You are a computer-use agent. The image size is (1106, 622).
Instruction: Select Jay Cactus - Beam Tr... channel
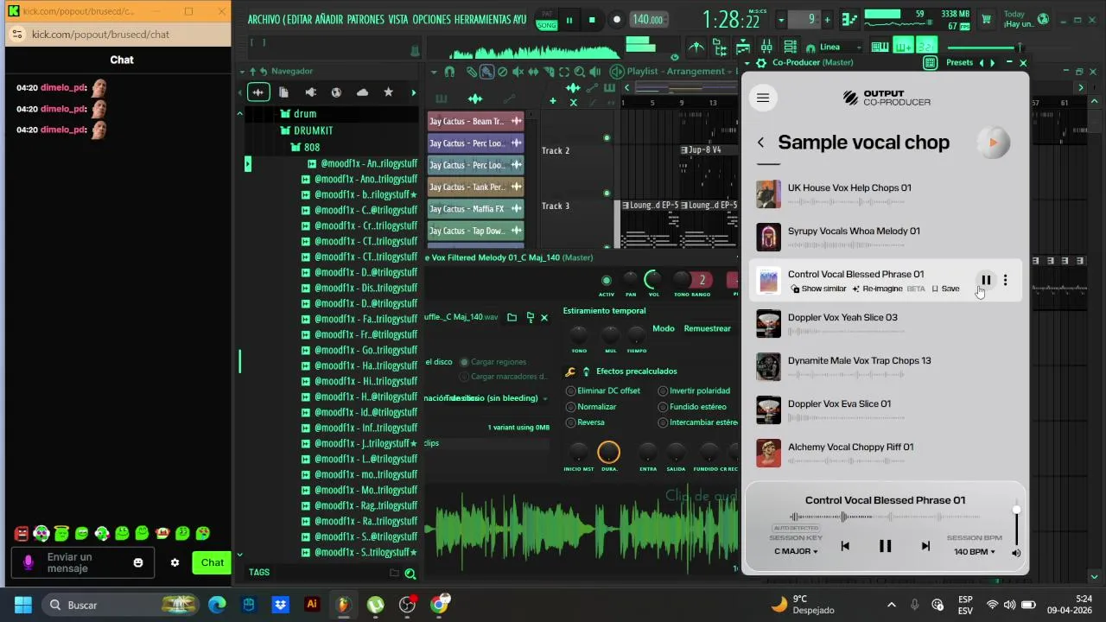click(x=475, y=122)
